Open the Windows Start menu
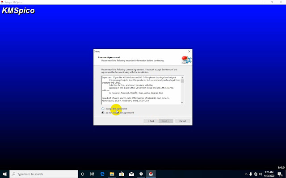This screenshot has width=286, height=178. click(5, 174)
